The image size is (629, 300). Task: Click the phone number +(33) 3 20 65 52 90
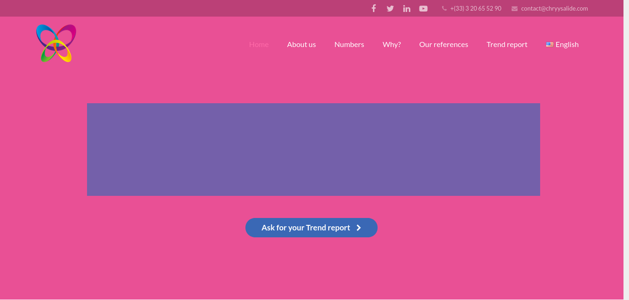click(x=476, y=8)
